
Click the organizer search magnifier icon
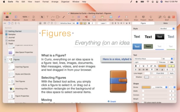tap(19, 23)
